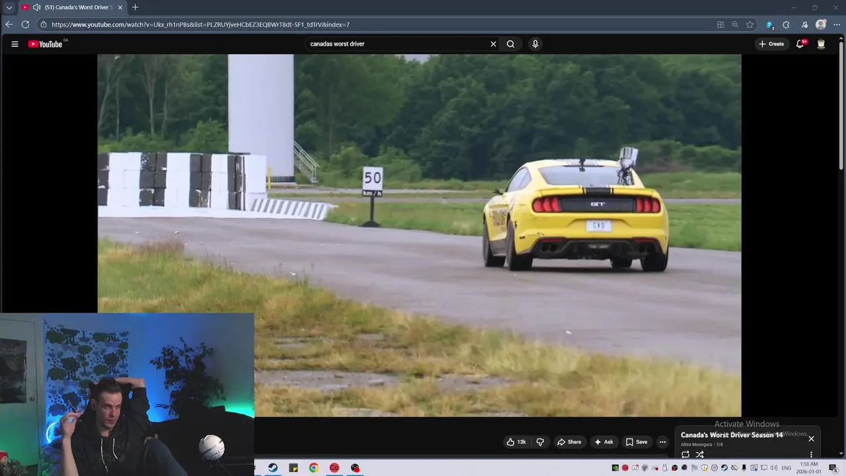This screenshot has height=476, width=846.
Task: Click the Canada's Worst Driver Season 14 playlist title
Action: 732,435
